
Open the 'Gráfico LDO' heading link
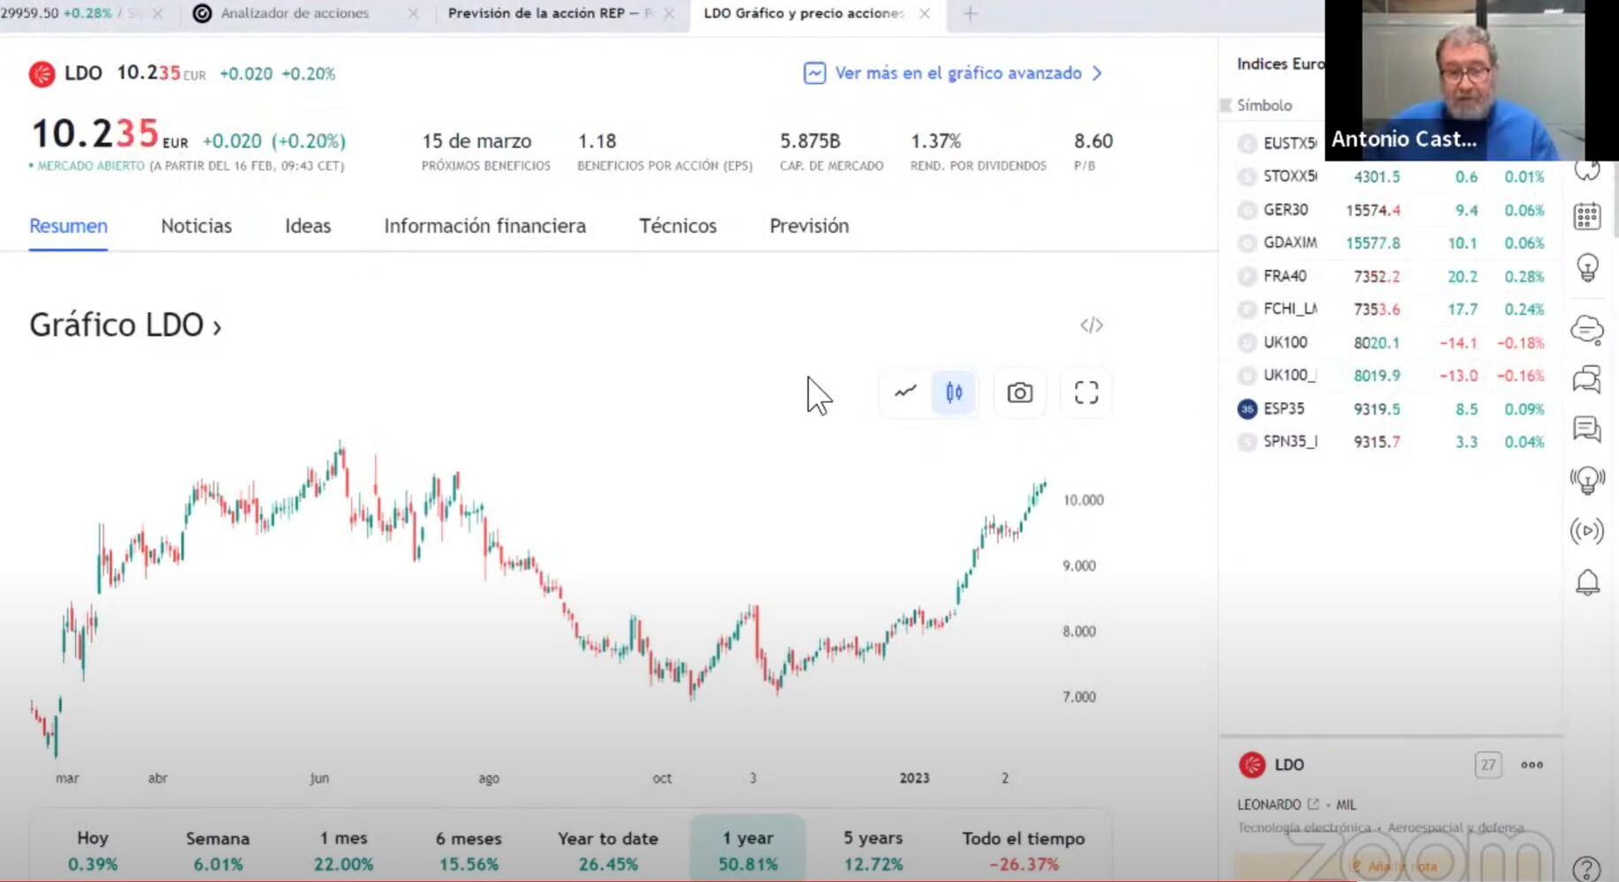(x=125, y=325)
